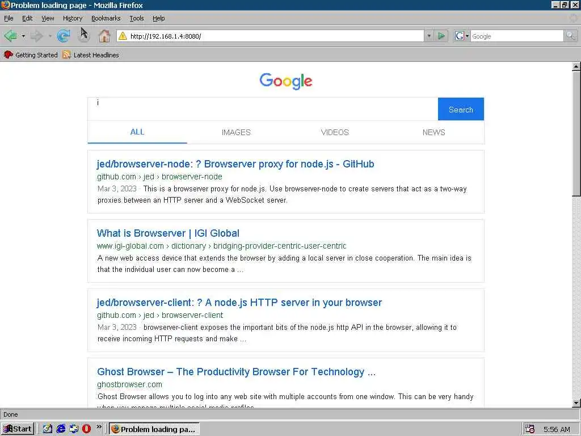
Task: Reload the page with the refresh icon
Action: point(64,36)
